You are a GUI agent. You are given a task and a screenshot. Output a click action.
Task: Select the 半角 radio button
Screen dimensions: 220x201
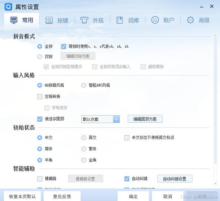pos(40,160)
